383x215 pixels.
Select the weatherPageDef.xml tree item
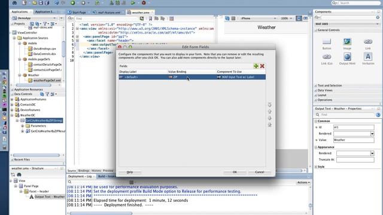pos(47,81)
